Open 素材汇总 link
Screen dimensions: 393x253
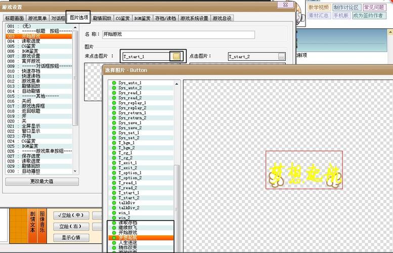319,15
